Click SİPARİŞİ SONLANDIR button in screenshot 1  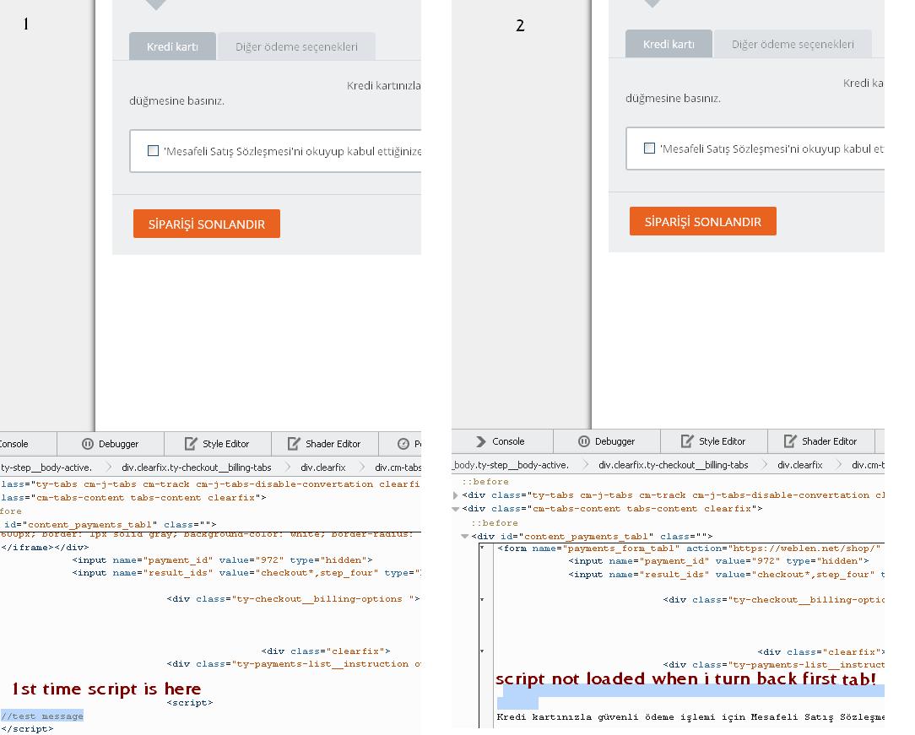tap(207, 224)
